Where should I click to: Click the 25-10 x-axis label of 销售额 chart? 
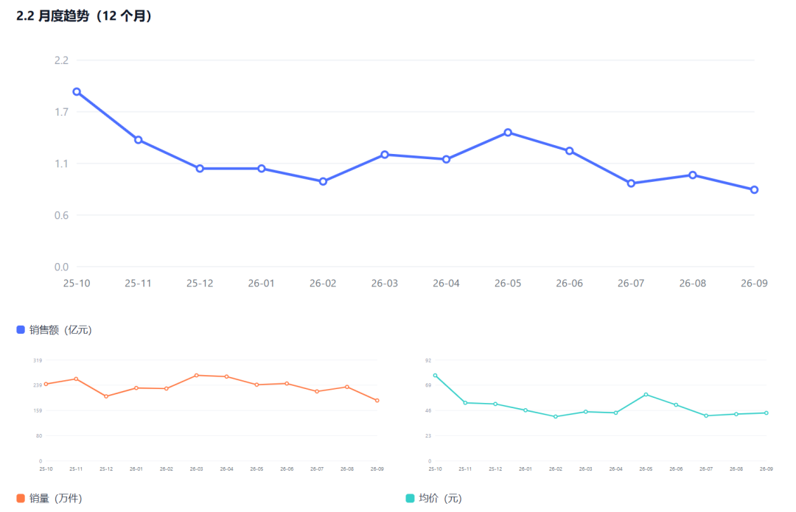(x=77, y=283)
